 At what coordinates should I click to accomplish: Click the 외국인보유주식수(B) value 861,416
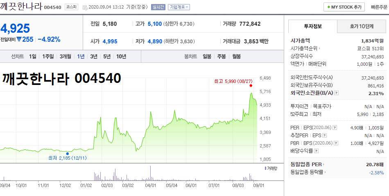pos(375,86)
